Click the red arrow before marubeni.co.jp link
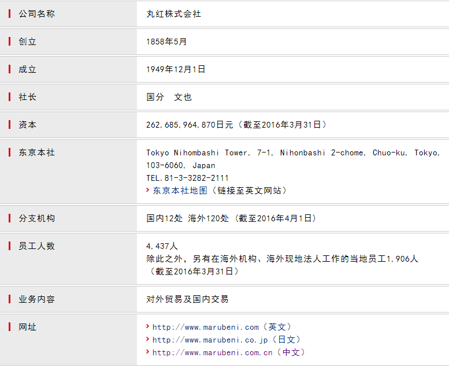The height and width of the screenshot is (368, 449). (148, 339)
